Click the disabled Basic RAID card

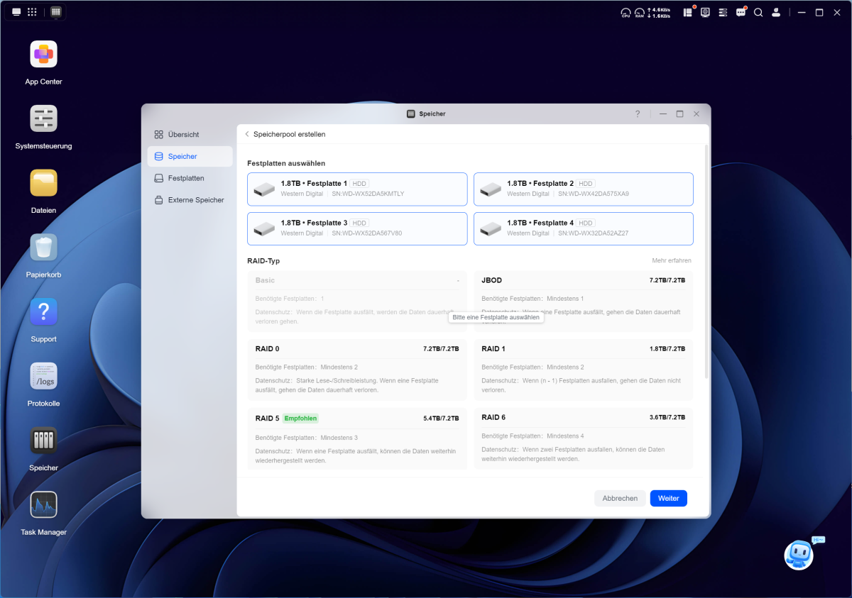[357, 301]
